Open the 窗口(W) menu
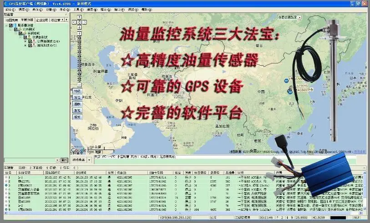This screenshot has height=223, width=370. (119, 10)
